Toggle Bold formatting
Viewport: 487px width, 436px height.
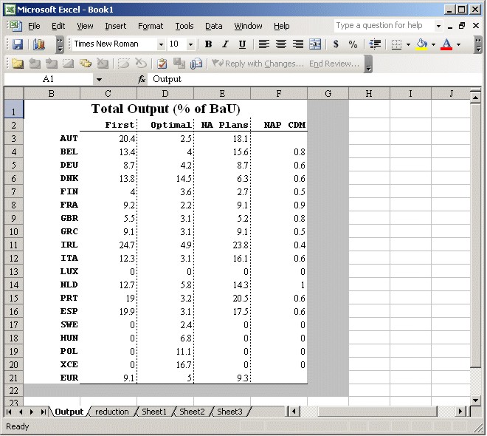tap(208, 44)
